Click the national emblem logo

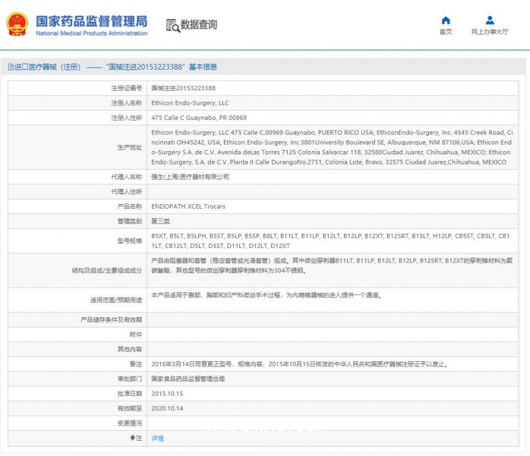[x=17, y=25]
